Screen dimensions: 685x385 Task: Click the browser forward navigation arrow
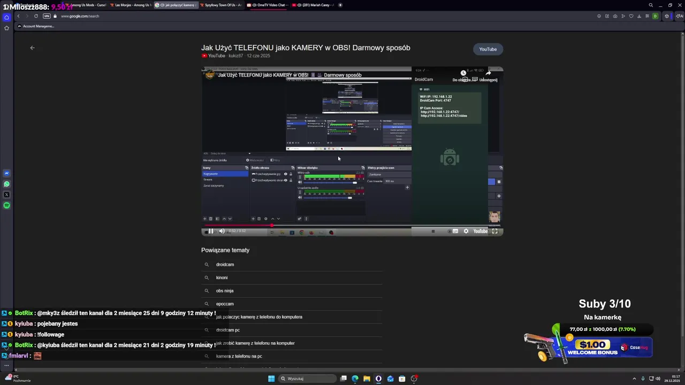26,16
